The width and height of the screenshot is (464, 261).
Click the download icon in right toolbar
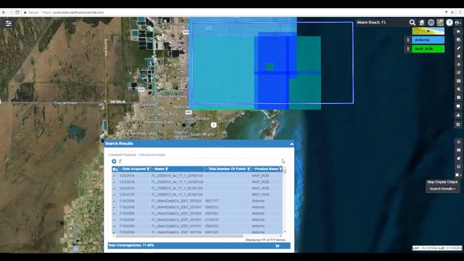[x=458, y=115]
